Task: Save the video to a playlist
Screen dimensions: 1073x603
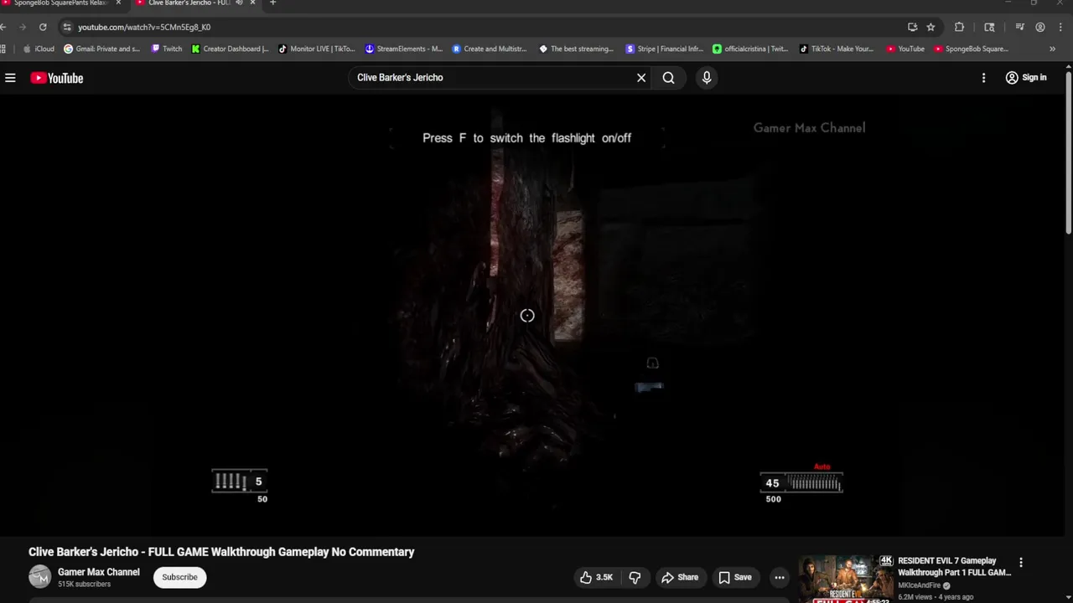Action: click(x=734, y=577)
